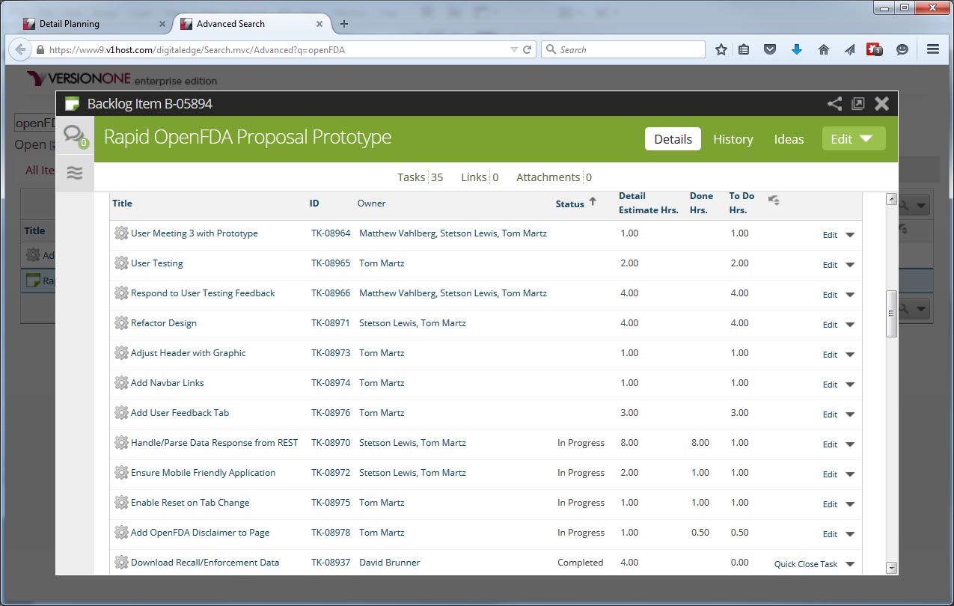
Task: Click the Pocket icon in Firefox toolbar
Action: point(770,49)
